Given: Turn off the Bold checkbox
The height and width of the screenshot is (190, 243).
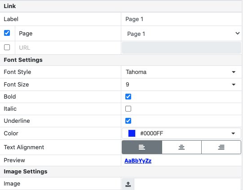Looking at the screenshot, I should tap(128, 97).
